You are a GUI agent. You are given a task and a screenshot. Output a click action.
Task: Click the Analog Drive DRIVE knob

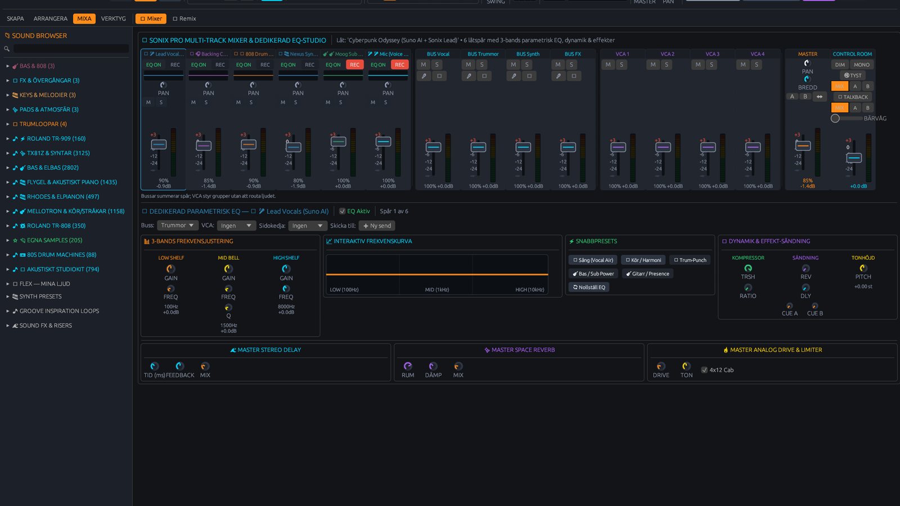click(661, 366)
